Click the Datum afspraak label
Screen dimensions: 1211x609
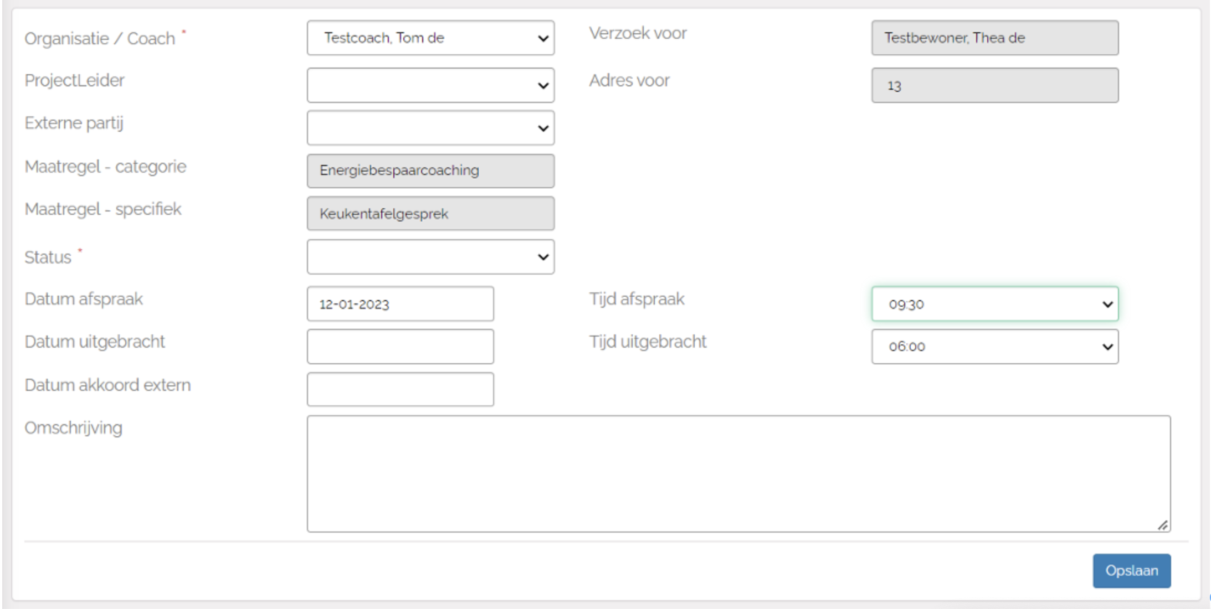click(x=84, y=299)
